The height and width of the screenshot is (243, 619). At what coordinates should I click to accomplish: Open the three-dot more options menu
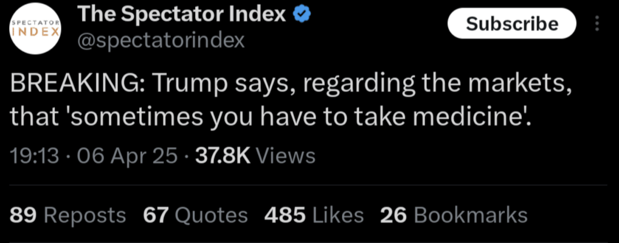coord(597,24)
